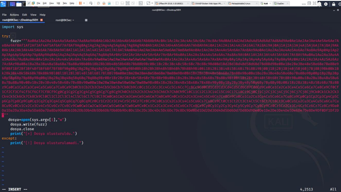Click the 'fuzz=' variable assignment
This screenshot has height=192, width=341.
[x=16, y=41]
